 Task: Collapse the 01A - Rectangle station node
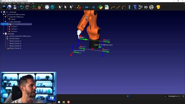coord(1,12)
